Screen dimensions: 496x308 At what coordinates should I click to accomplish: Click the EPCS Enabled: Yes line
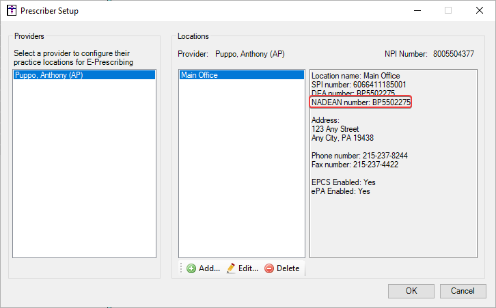(x=343, y=182)
